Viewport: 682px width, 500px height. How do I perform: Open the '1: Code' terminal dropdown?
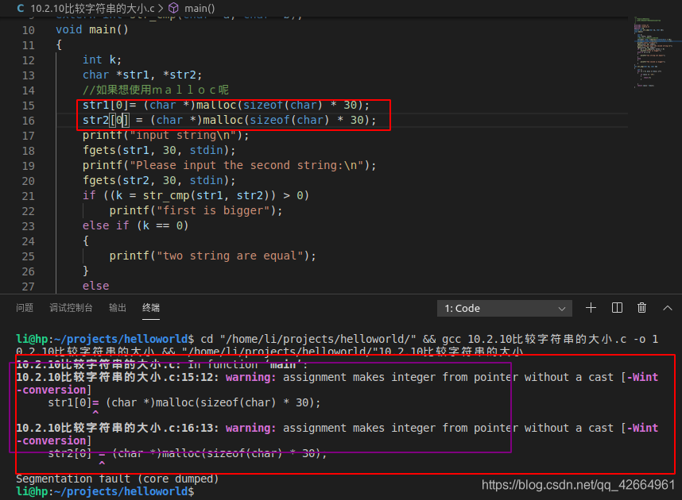pyautogui.click(x=504, y=308)
